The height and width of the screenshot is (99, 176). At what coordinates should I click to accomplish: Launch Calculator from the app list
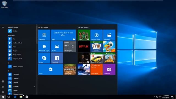(x=21, y=75)
